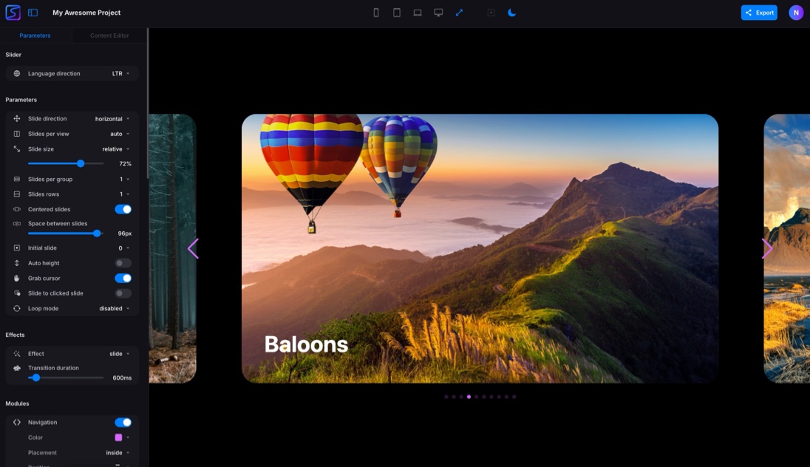Select the Parameters tab
The image size is (810, 467).
[35, 35]
